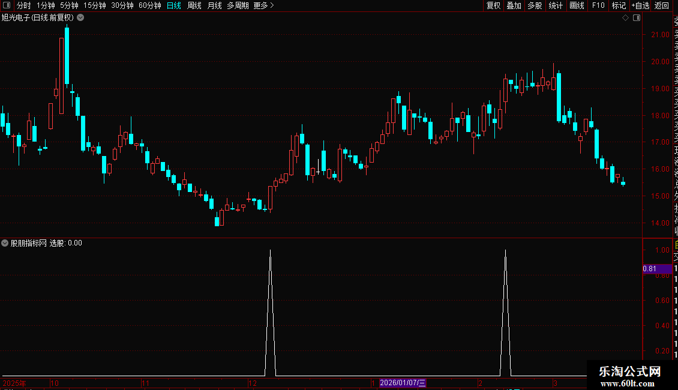Image resolution: width=678 pixels, height=390 pixels.
Task: Click the 21.00 price axis label
Action: click(x=660, y=35)
